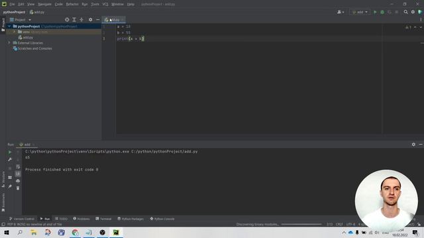This screenshot has width=424, height=238.
Task: Open Project panel options gear
Action: (90, 20)
